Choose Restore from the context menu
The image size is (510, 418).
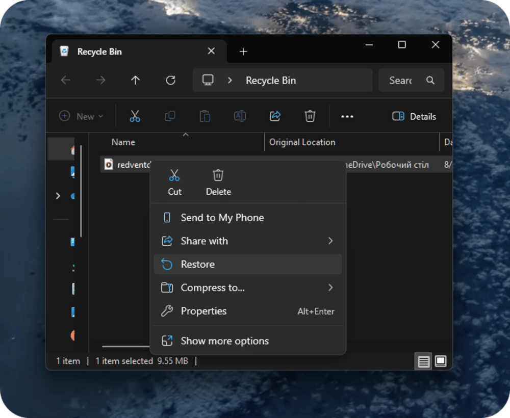pyautogui.click(x=197, y=264)
